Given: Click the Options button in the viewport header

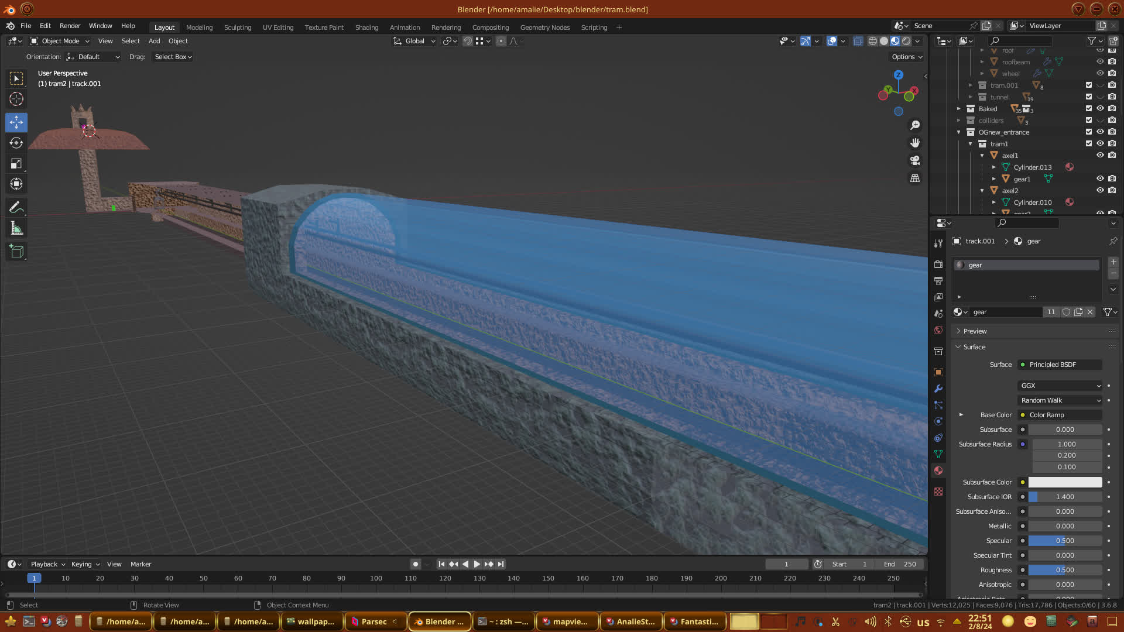Looking at the screenshot, I should 907,57.
